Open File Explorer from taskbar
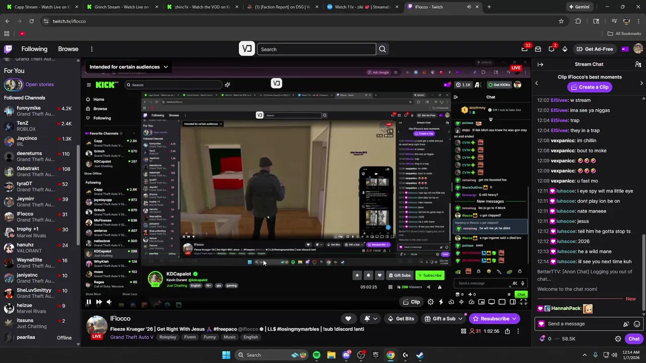The width and height of the screenshot is (646, 363). click(x=331, y=355)
